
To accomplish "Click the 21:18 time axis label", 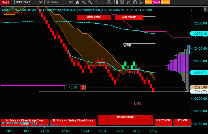I will [x=45, y=131].
